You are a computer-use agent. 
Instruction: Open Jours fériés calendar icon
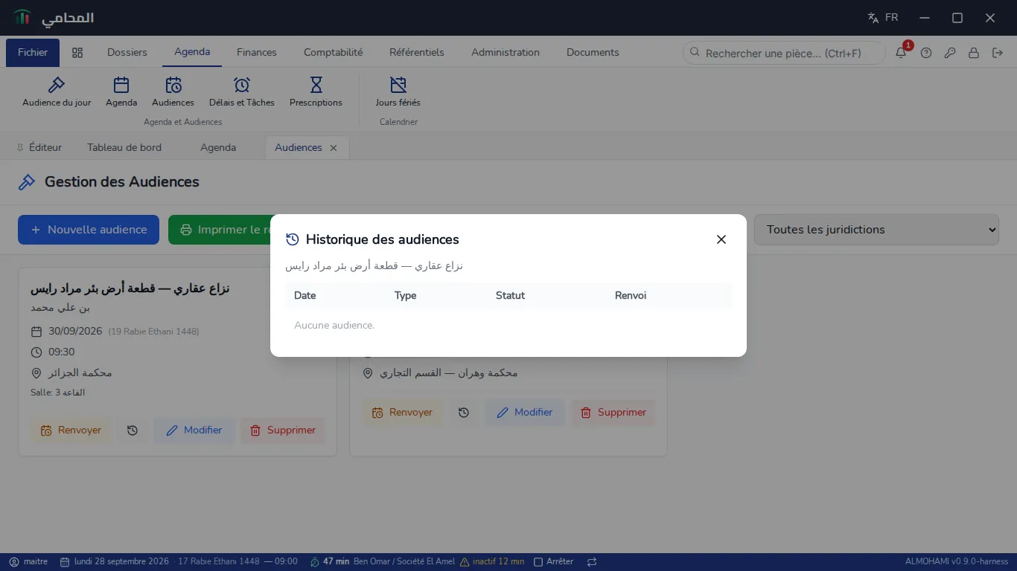pos(398,91)
